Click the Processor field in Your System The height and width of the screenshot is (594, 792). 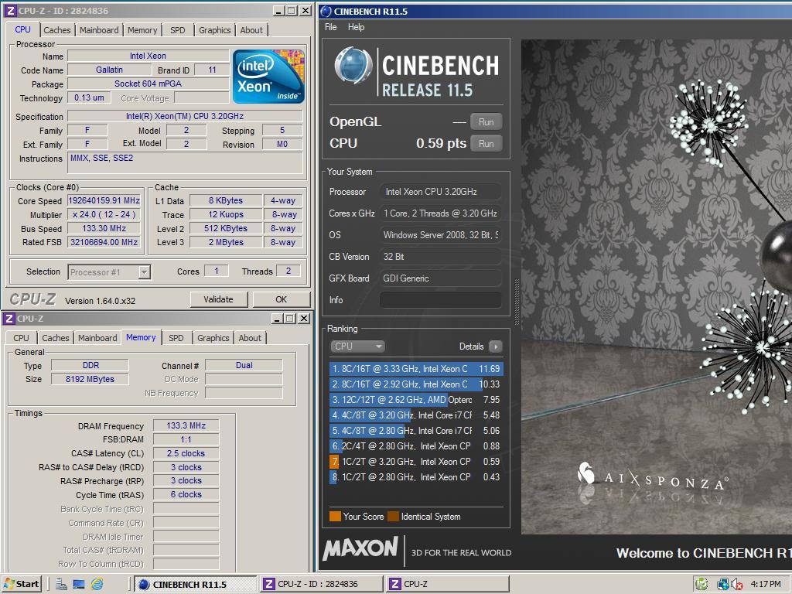[x=440, y=192]
